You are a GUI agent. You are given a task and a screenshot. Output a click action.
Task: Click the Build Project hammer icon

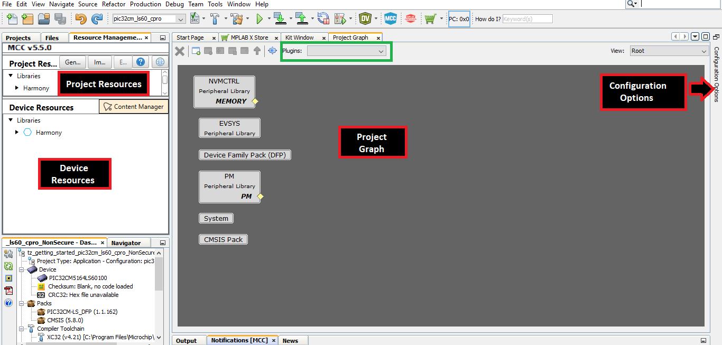pyautogui.click(x=215, y=19)
